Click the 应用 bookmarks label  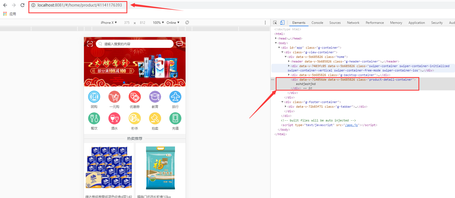point(13,14)
